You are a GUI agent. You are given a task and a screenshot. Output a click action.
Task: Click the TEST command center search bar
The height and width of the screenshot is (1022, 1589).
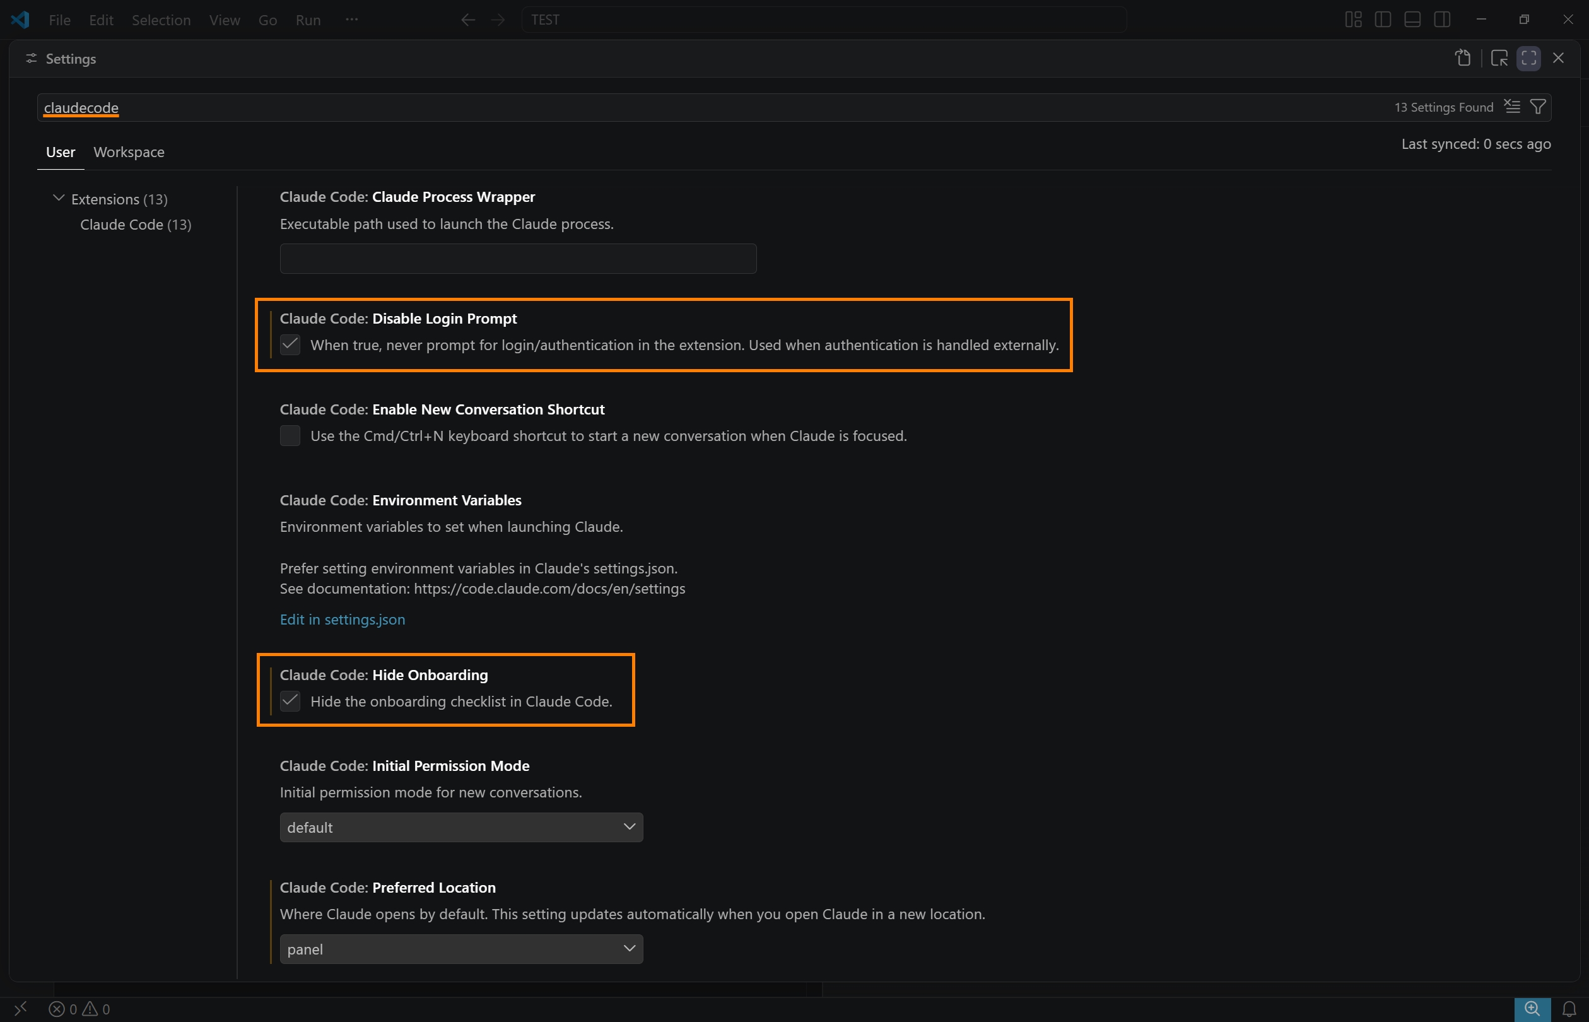click(824, 20)
